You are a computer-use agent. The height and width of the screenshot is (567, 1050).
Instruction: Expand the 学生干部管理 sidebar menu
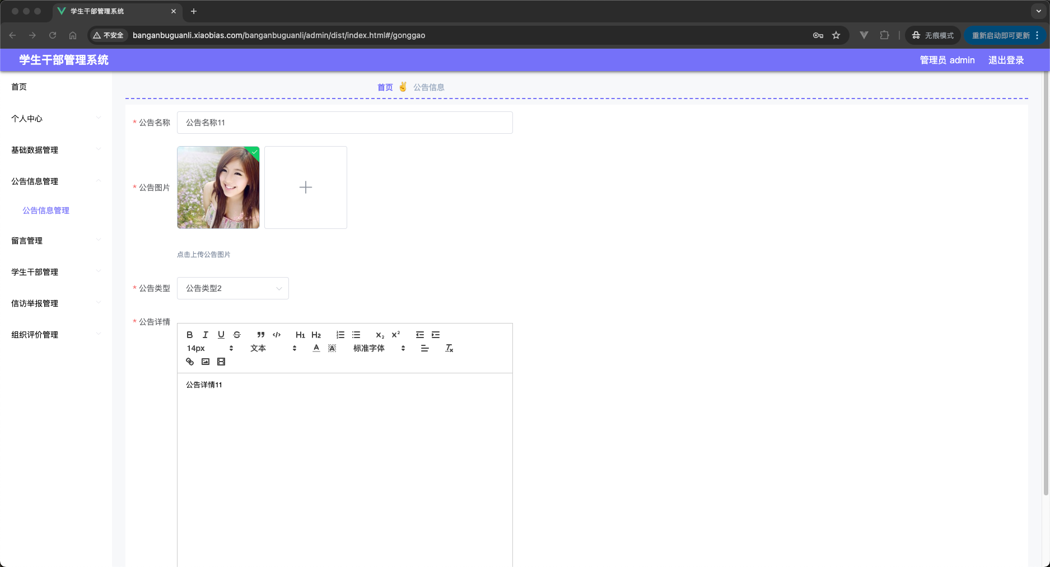click(x=56, y=272)
